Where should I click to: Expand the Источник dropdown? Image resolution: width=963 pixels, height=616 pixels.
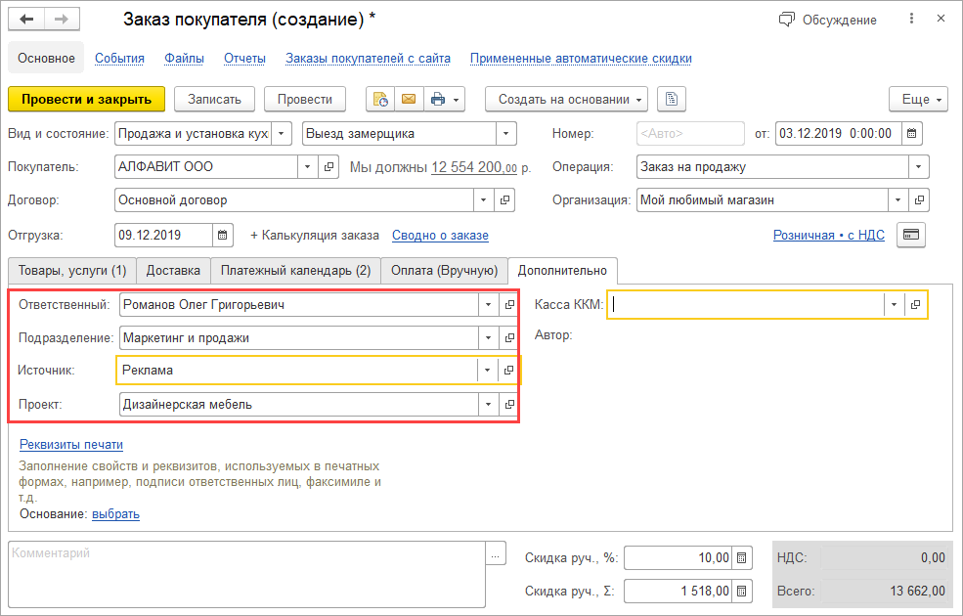[487, 371]
